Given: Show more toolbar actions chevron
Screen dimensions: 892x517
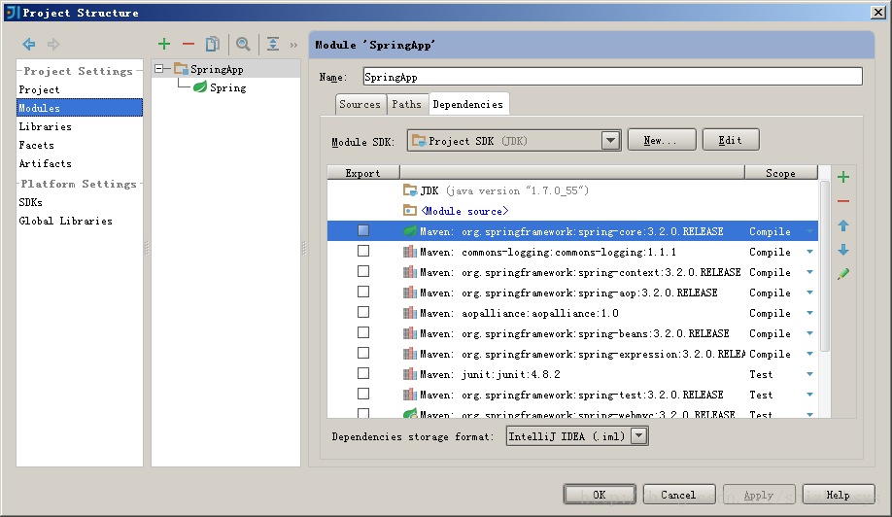Looking at the screenshot, I should point(293,45).
